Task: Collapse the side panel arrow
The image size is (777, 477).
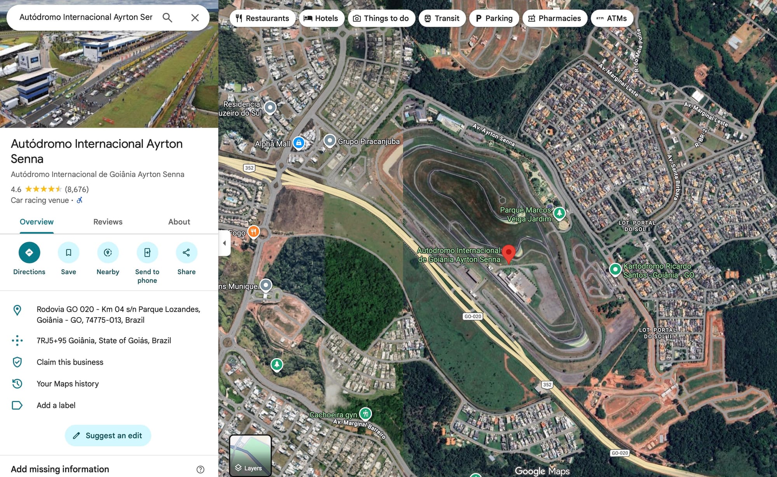Action: coord(225,243)
